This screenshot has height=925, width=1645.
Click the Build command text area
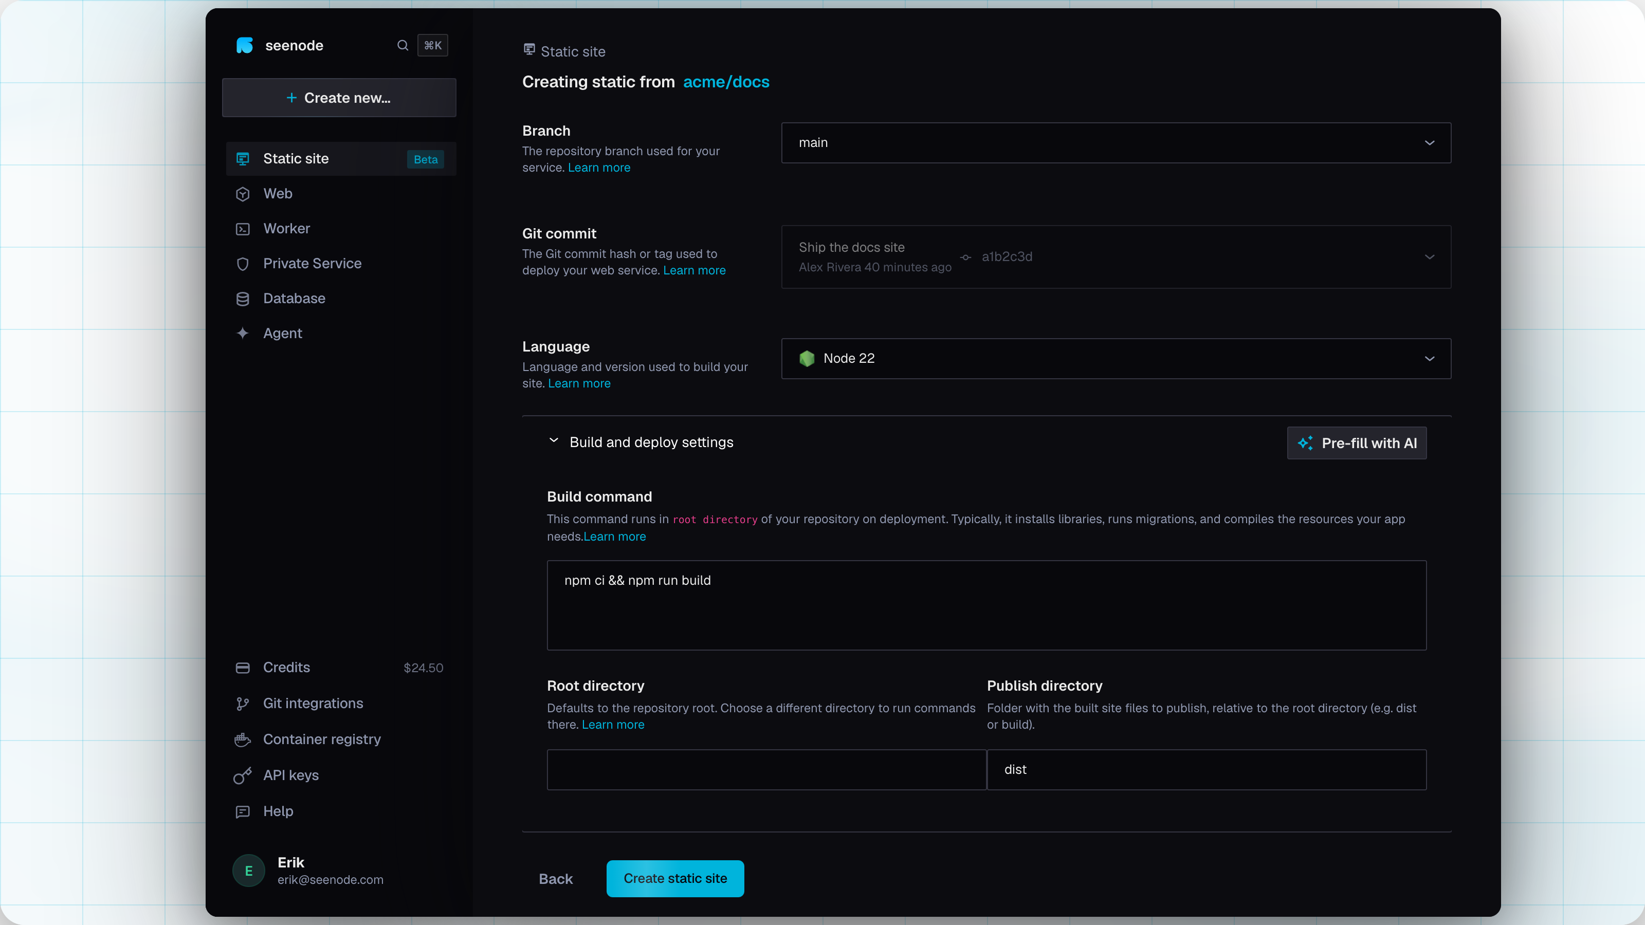pyautogui.click(x=986, y=605)
